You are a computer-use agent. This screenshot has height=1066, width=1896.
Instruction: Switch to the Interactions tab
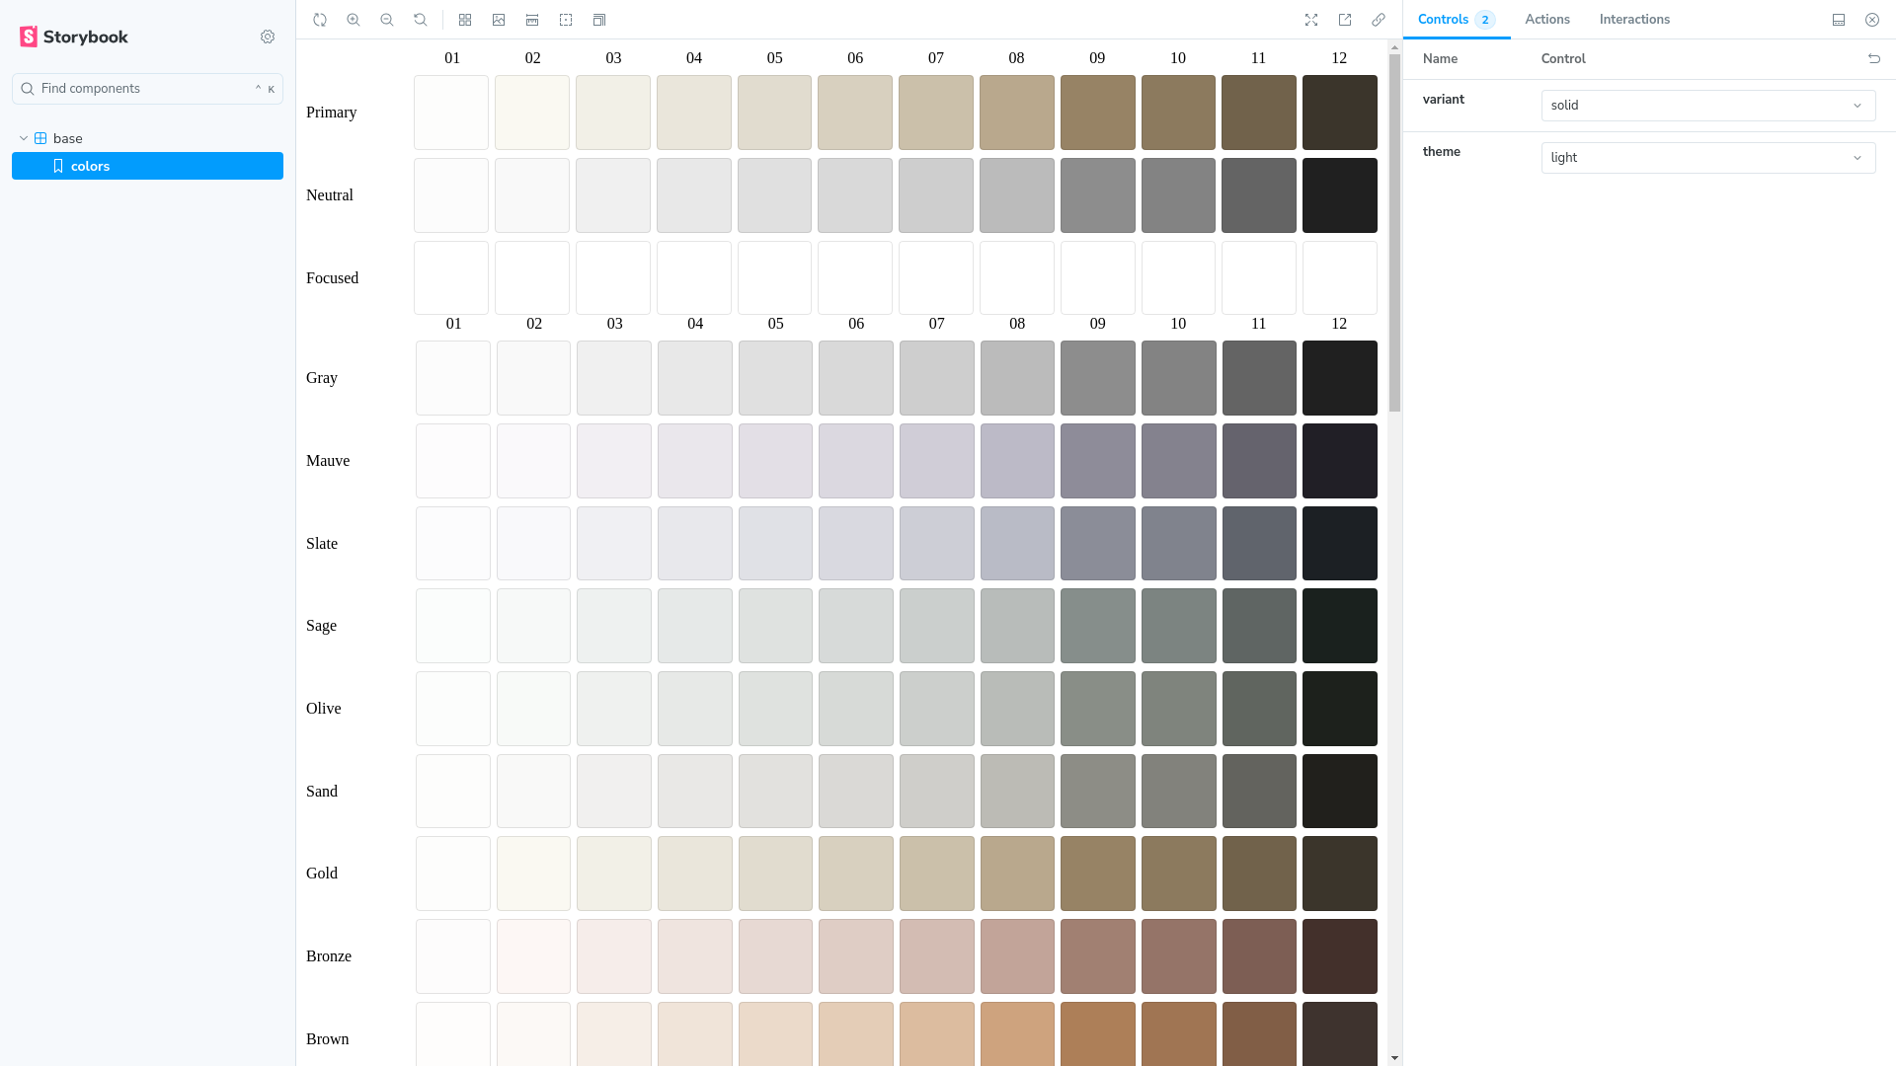[x=1634, y=20]
